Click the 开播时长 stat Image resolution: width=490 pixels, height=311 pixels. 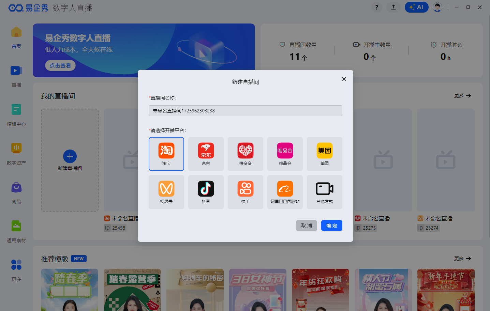446,51
